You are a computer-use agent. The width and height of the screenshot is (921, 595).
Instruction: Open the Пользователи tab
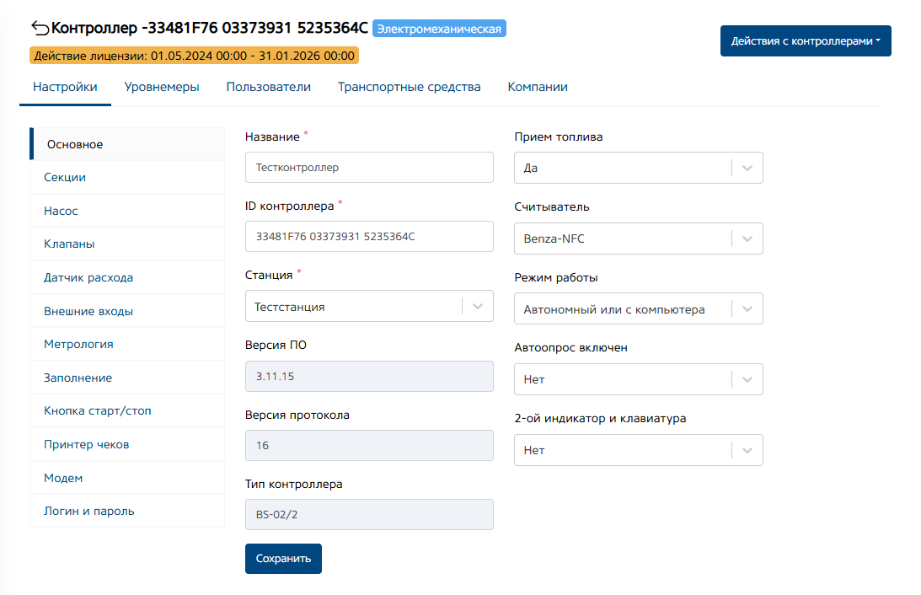point(268,87)
